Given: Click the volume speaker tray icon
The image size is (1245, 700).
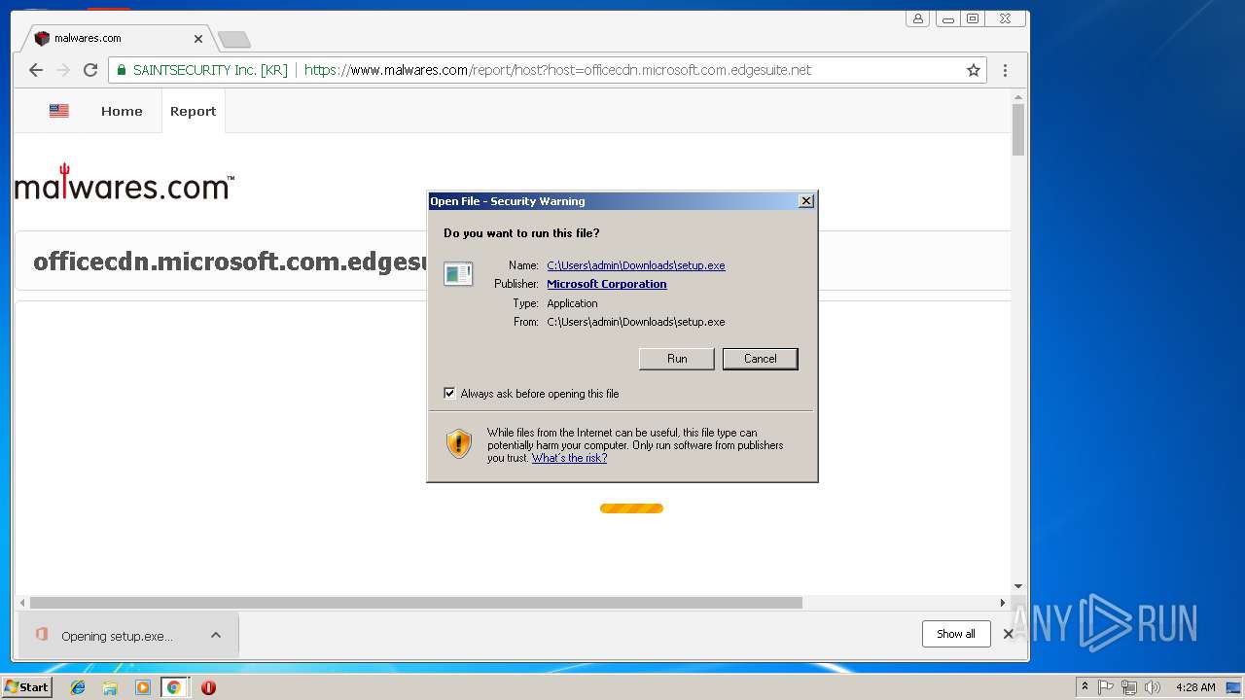Looking at the screenshot, I should [1153, 687].
